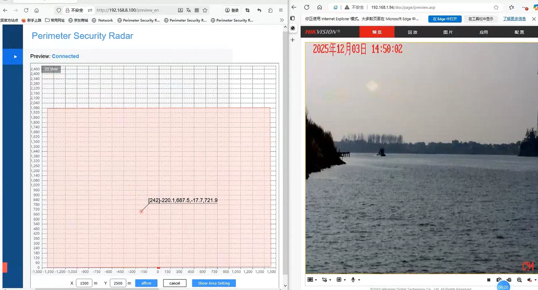Expand the overflow bookmarks chevron
Image resolution: width=538 pixels, height=290 pixels.
tap(282, 20)
